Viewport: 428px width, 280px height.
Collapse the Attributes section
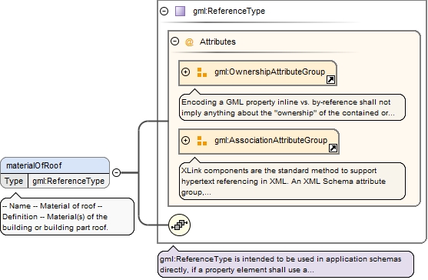(174, 42)
